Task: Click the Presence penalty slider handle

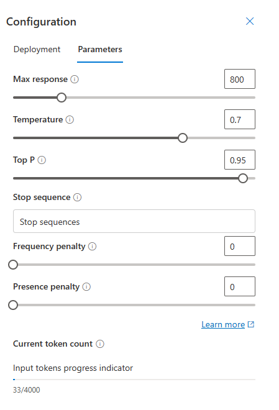Action: tap(13, 305)
